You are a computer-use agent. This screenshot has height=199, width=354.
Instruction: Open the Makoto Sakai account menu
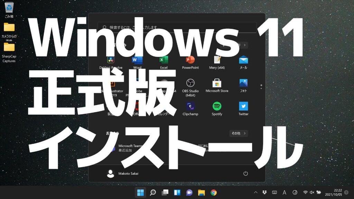click(122, 173)
